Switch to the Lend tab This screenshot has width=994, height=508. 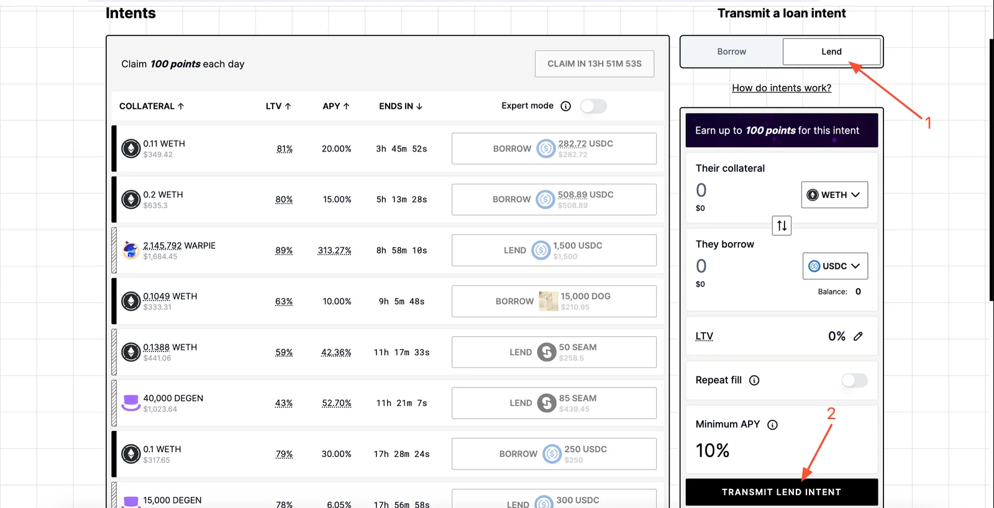pos(831,52)
